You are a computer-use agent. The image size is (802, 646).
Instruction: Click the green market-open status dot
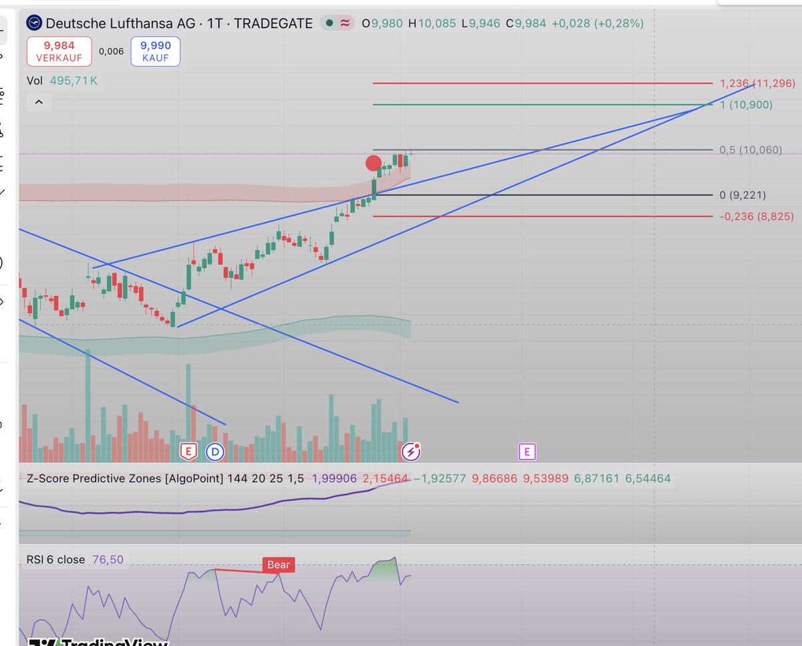329,23
